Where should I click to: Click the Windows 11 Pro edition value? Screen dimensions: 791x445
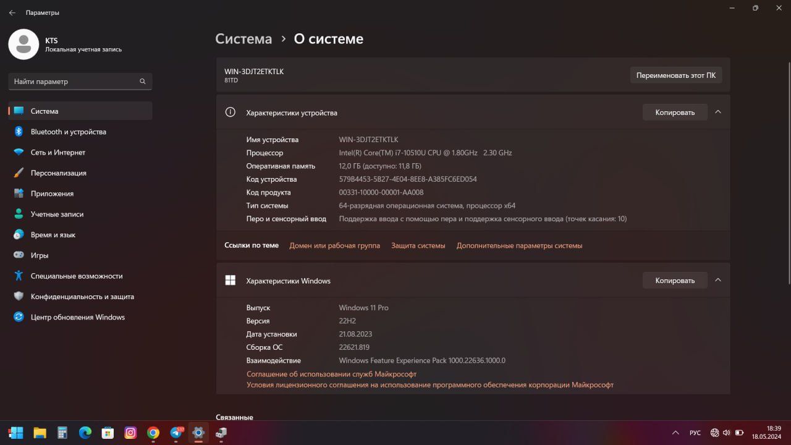click(x=363, y=308)
